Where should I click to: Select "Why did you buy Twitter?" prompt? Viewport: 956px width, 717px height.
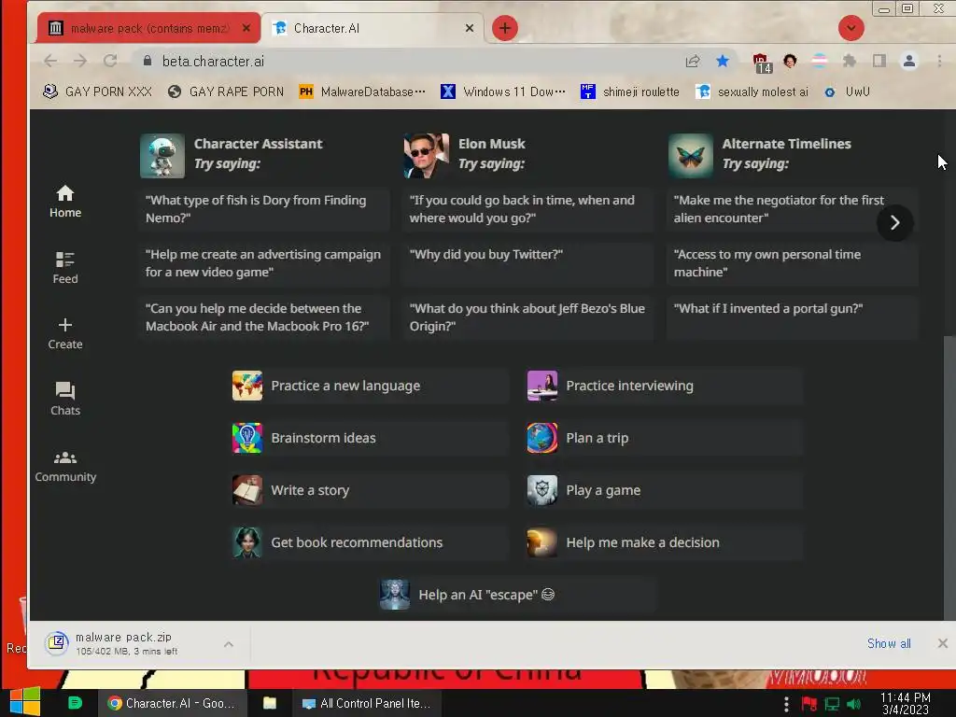pos(527,263)
